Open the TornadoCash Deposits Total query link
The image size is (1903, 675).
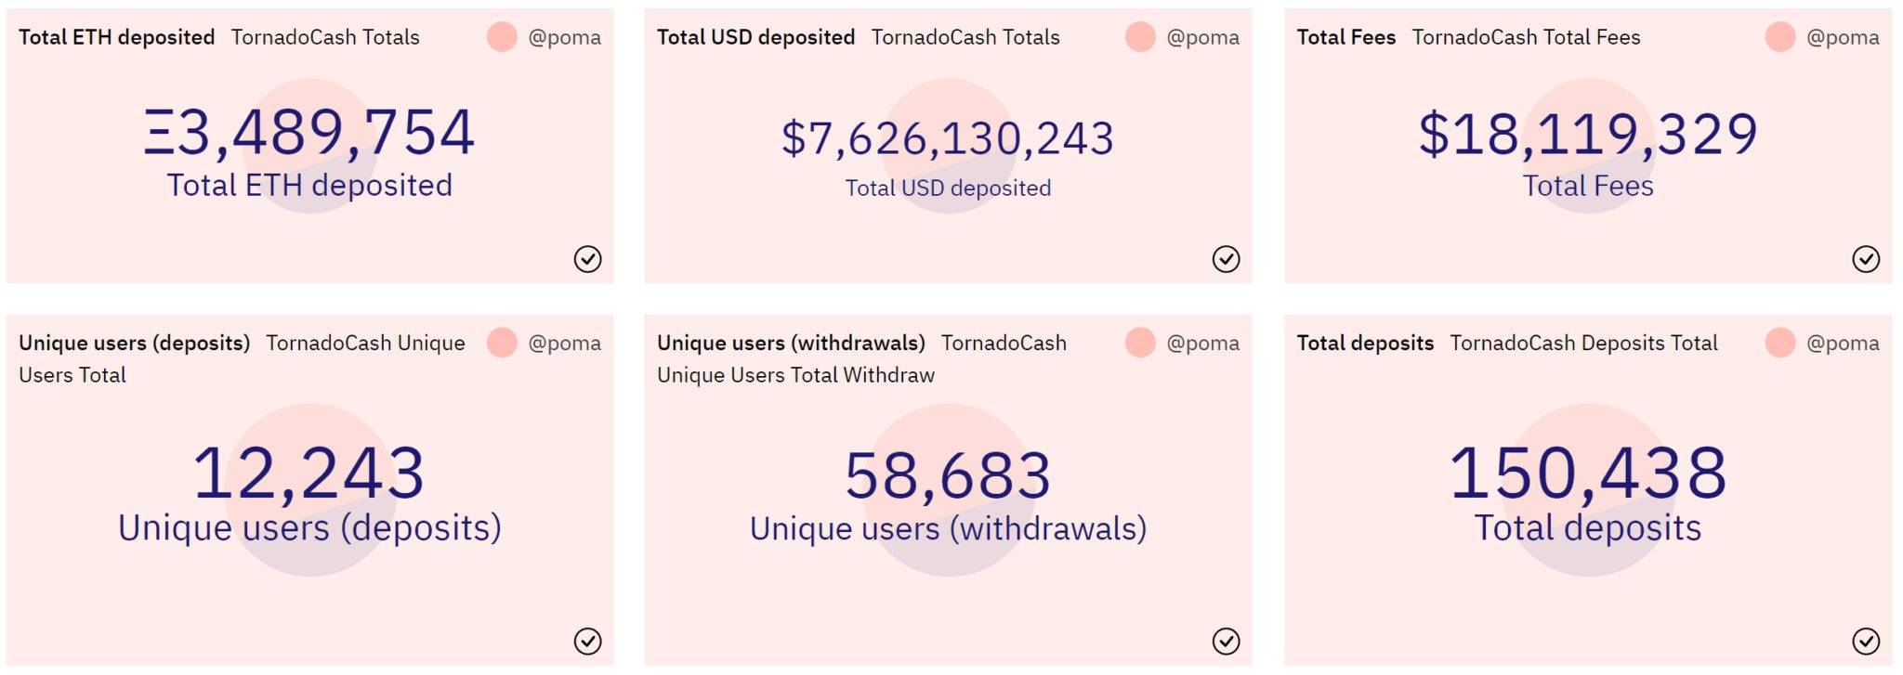[1583, 343]
